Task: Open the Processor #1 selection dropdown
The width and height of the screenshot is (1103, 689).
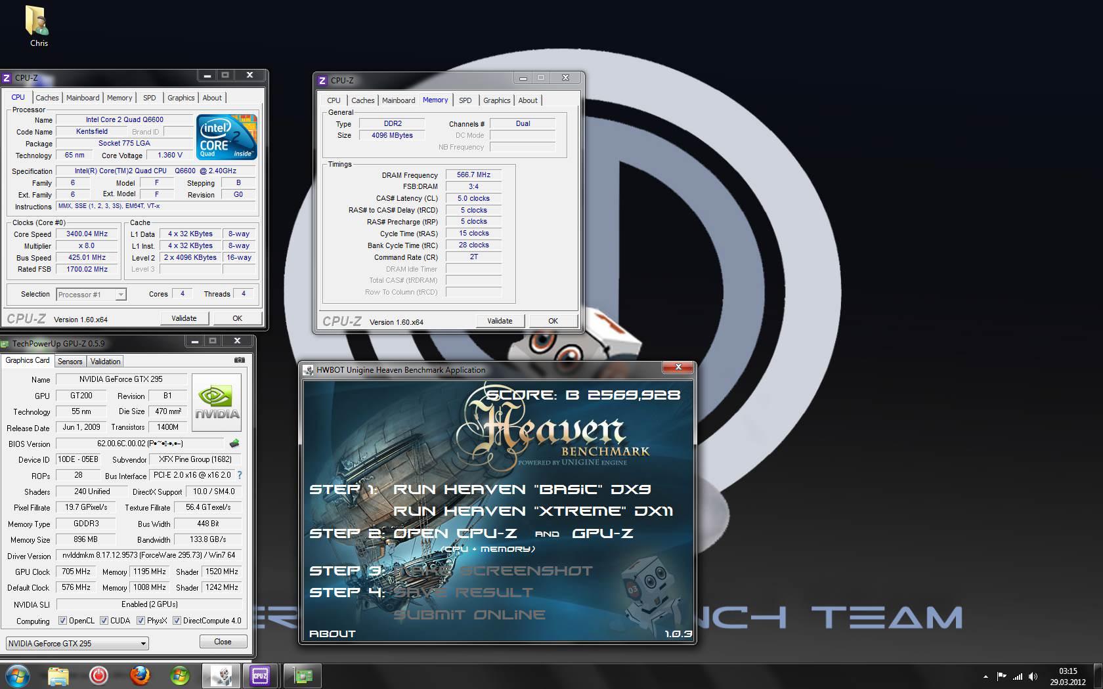Action: point(91,295)
